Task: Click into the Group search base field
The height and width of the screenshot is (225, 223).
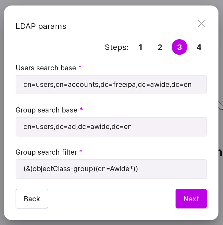Action: 111,127
